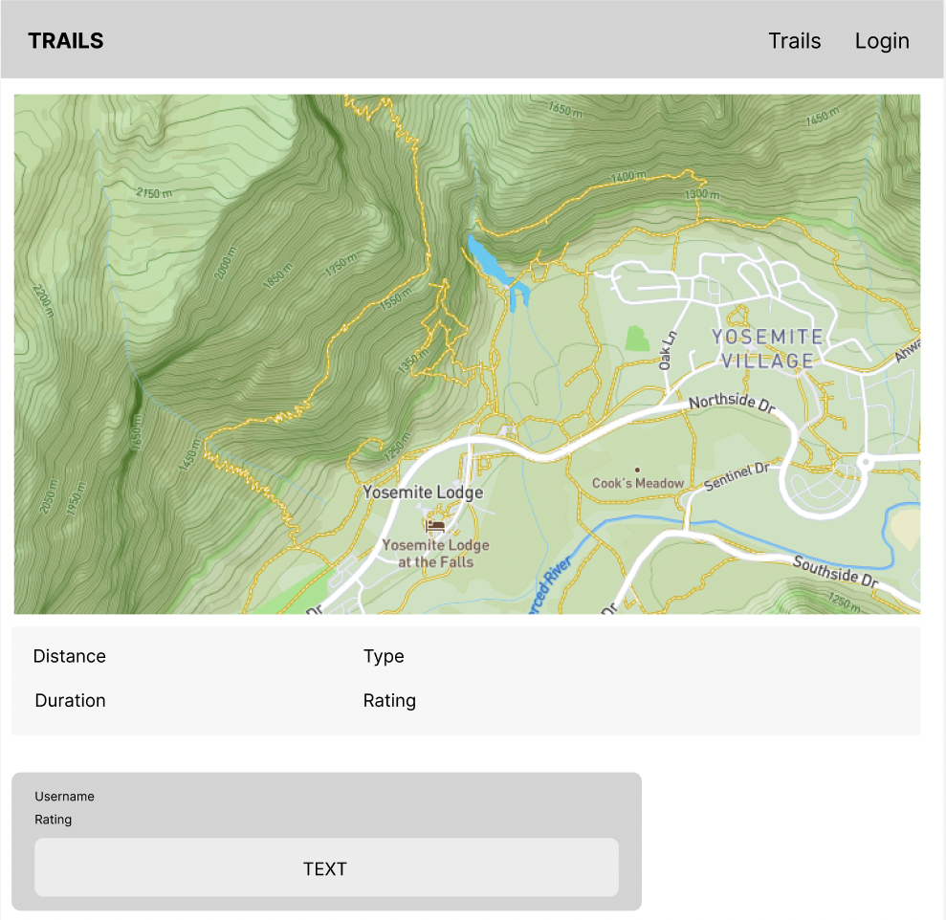Open the Login navigation link

pos(882,41)
